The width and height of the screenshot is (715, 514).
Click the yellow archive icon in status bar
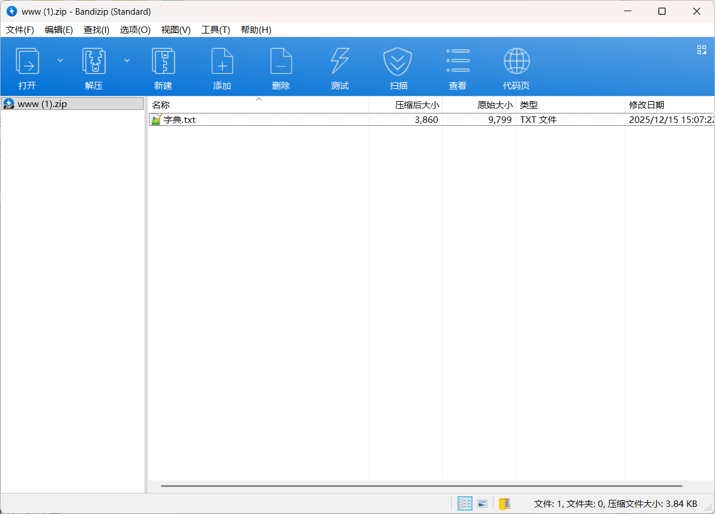[x=504, y=503]
